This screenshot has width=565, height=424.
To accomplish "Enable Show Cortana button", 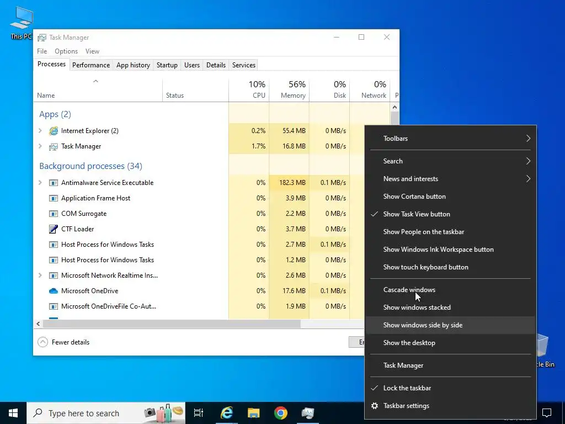I will 450,197.
